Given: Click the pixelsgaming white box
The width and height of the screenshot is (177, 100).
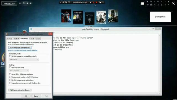Looking at the screenshot, I should click(160, 17).
